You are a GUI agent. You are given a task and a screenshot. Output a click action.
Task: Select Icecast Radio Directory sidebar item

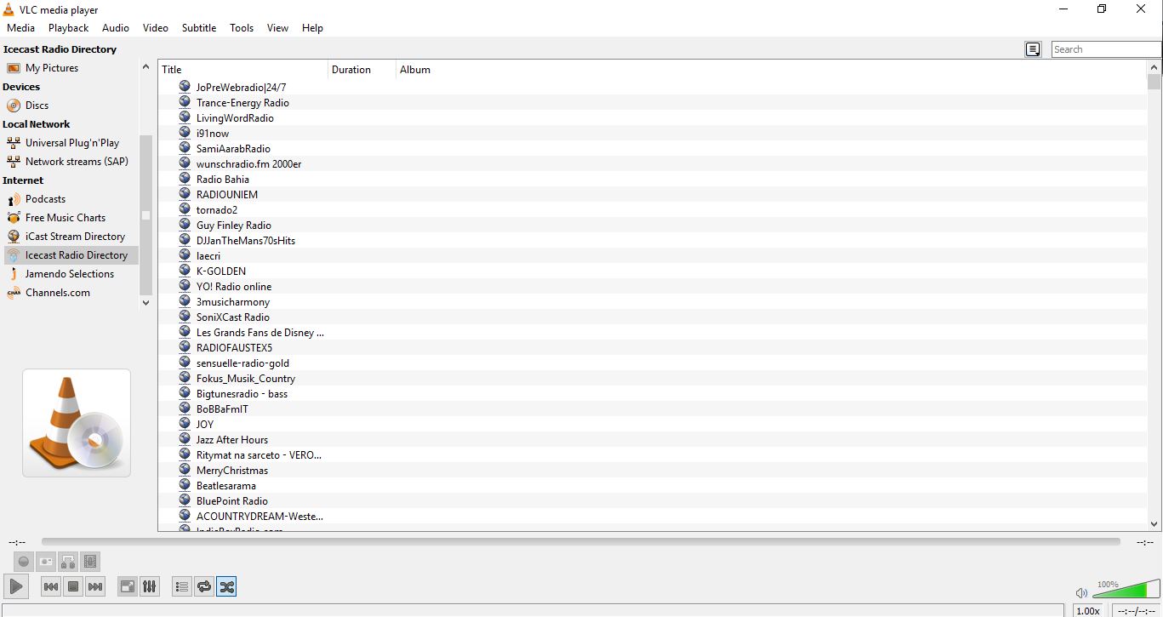coord(70,255)
